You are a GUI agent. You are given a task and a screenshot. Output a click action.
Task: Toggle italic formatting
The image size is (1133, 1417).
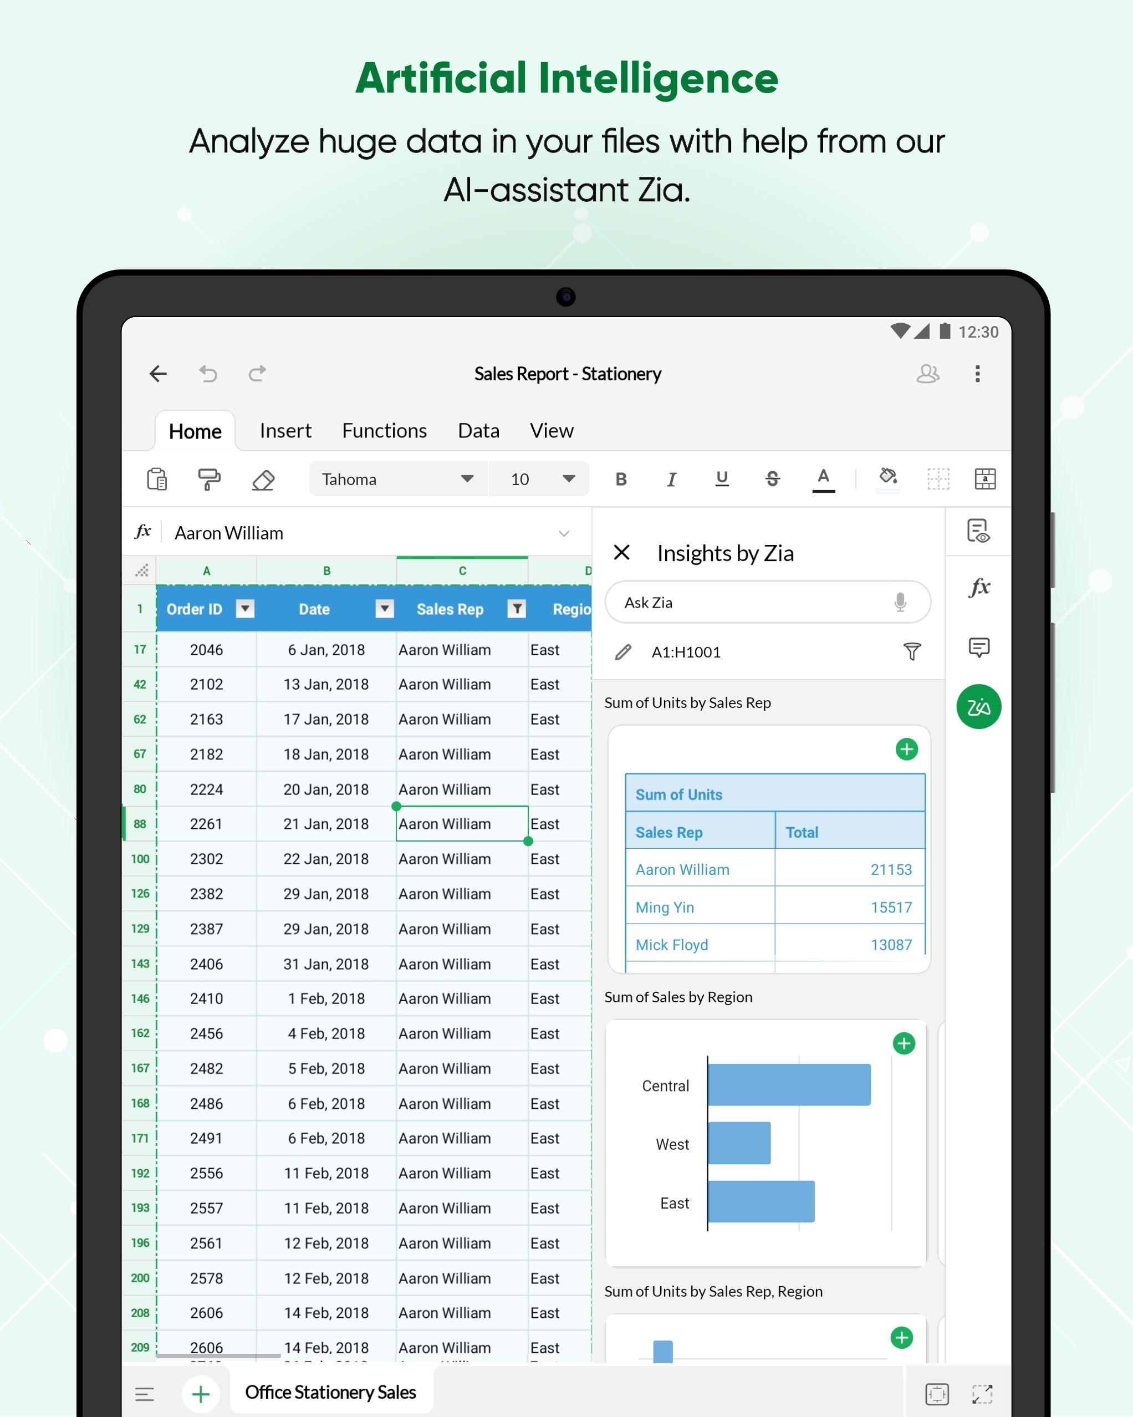coord(671,479)
